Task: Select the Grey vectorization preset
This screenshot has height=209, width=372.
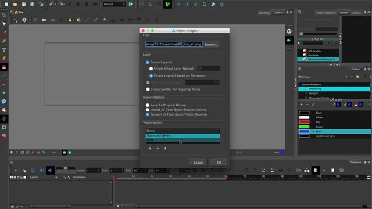Action: pyautogui.click(x=183, y=140)
